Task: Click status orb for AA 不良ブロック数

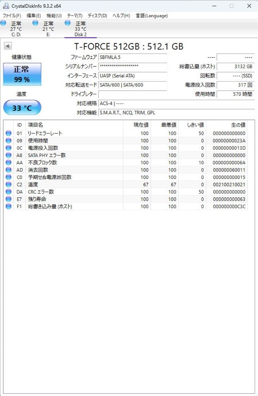Action: click(8, 162)
